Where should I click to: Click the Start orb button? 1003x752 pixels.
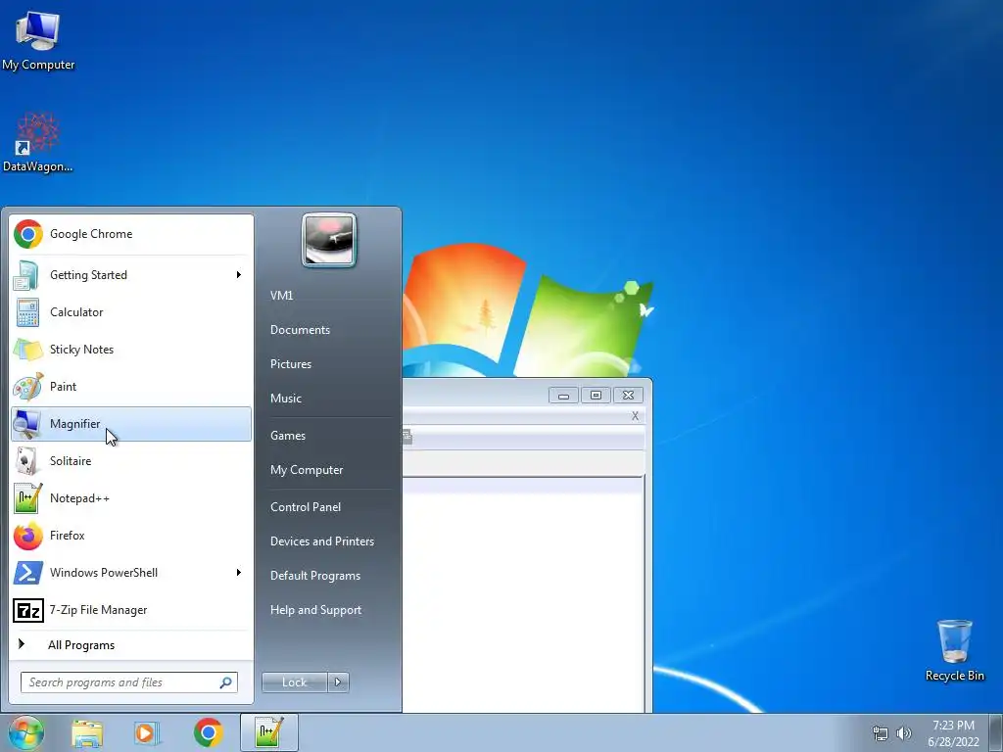[x=25, y=732]
